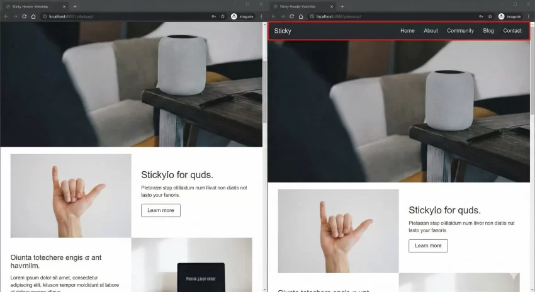
Task: Click right window address bar URL
Action: tap(339, 16)
